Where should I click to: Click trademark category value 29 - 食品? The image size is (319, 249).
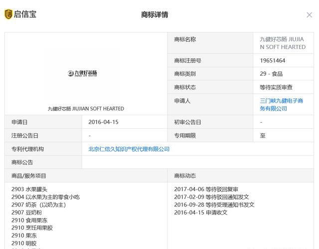271,74
